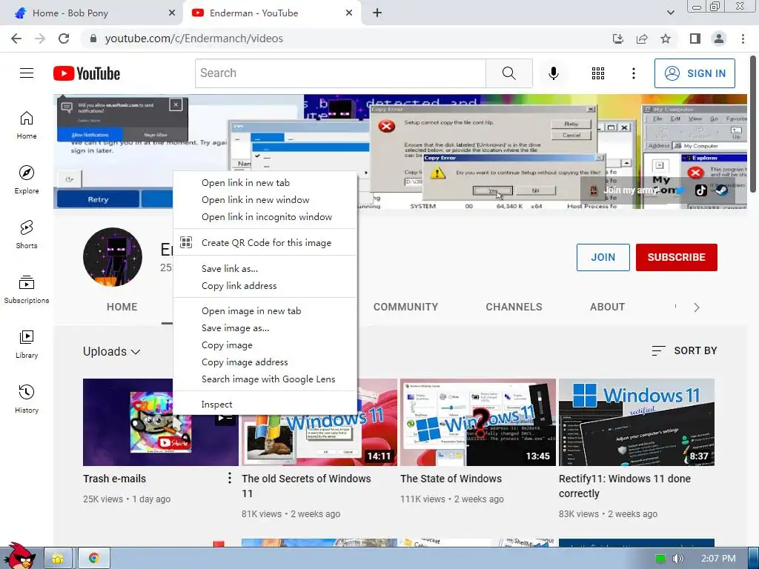Open the file explorer taskbar icon
Screen dimensions: 759x569
(x=58, y=559)
